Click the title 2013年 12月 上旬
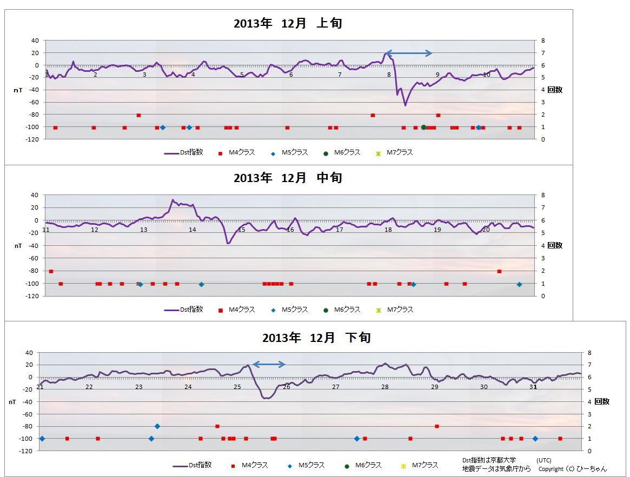 [288, 24]
